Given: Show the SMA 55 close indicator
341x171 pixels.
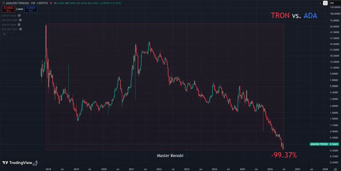Looking at the screenshot, I should (x=19, y=24).
